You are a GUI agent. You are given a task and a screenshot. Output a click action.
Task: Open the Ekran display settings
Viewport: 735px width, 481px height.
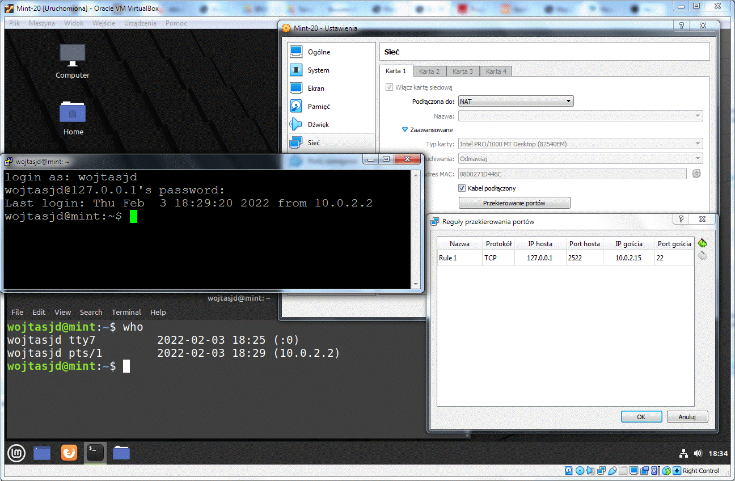pyautogui.click(x=332, y=88)
